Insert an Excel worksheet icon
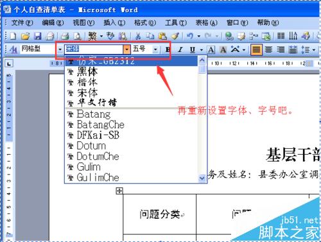This screenshot has height=242, width=321. pos(266,36)
